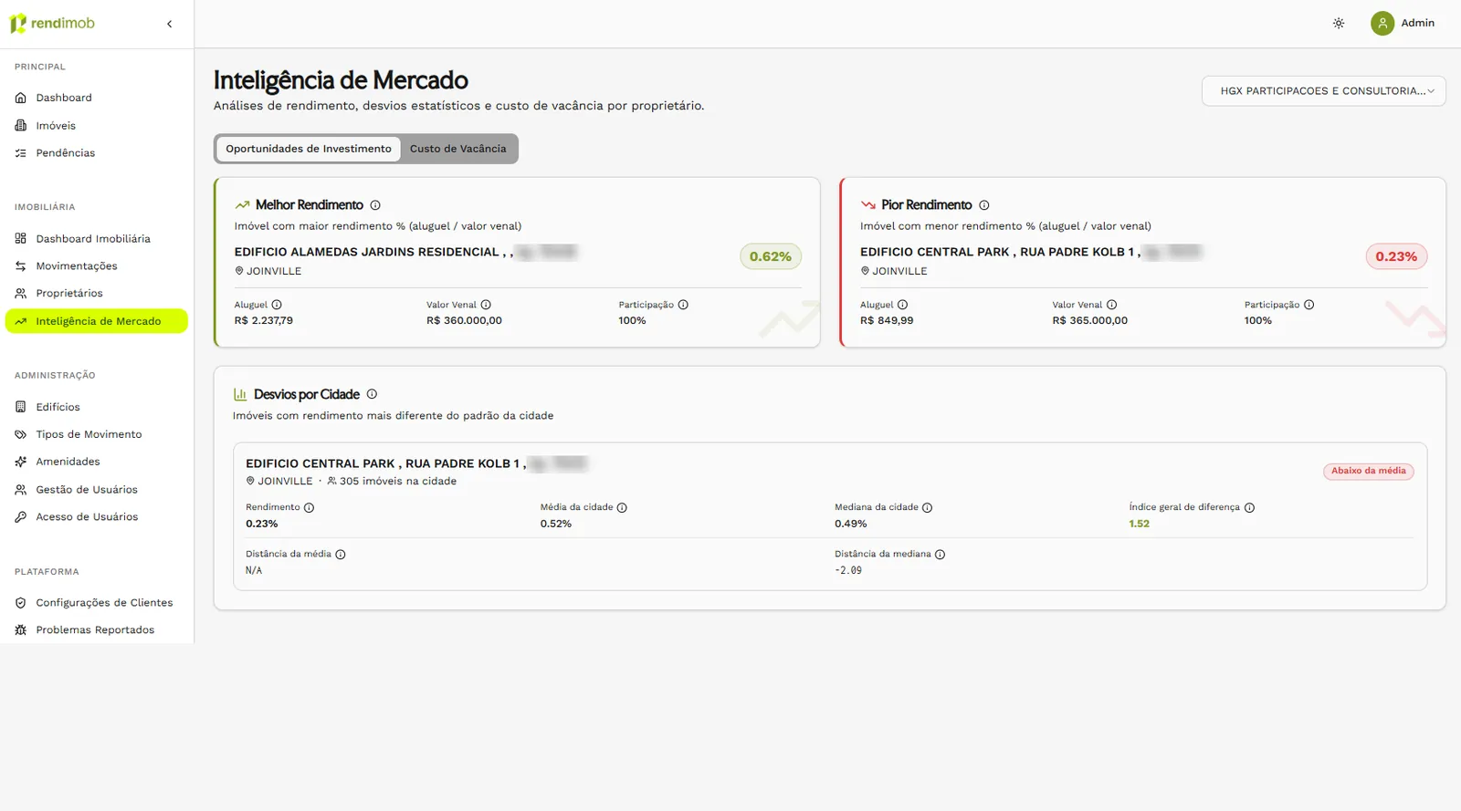Screen dimensions: 1461x811
Task: Click EDIFICIO ALAMEDAS JARDINS RESIDENCIAL title
Action: (x=366, y=252)
